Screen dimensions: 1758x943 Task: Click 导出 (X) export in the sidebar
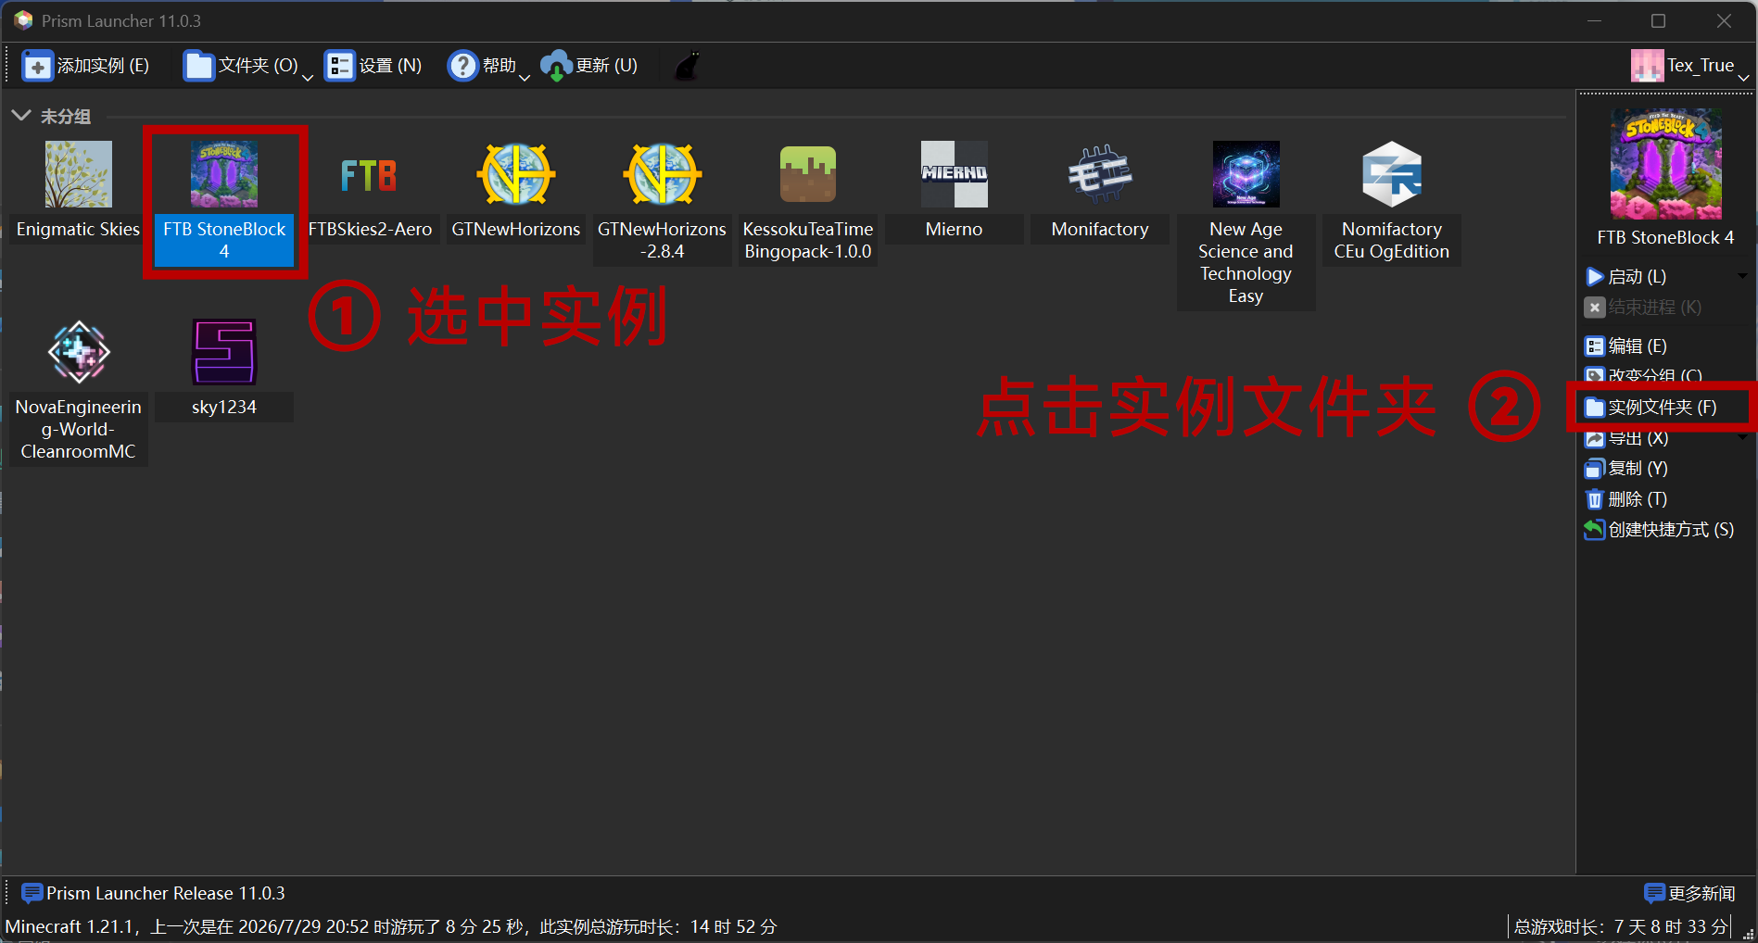pyautogui.click(x=1627, y=438)
